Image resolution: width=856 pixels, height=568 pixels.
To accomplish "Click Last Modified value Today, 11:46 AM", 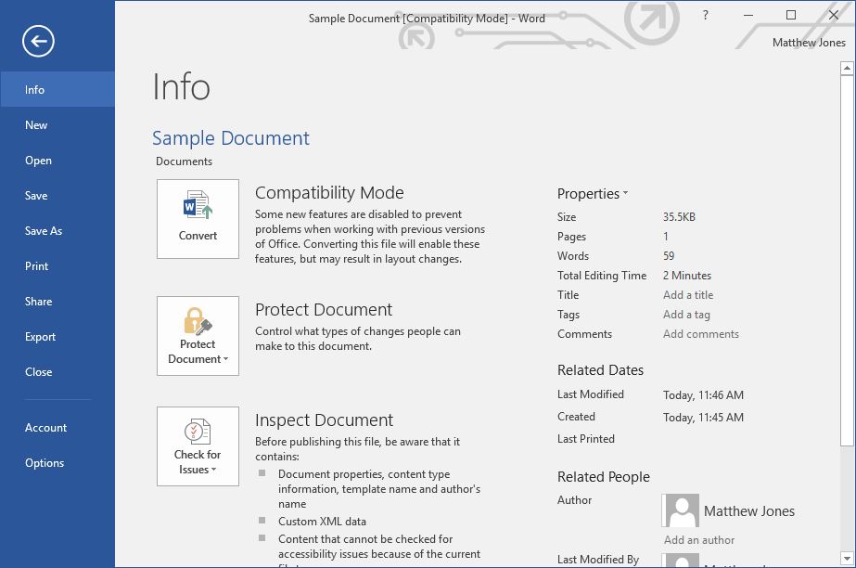I will [703, 395].
